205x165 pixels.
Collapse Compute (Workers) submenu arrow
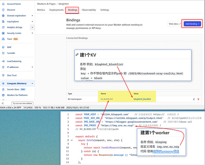(x=32, y=84)
